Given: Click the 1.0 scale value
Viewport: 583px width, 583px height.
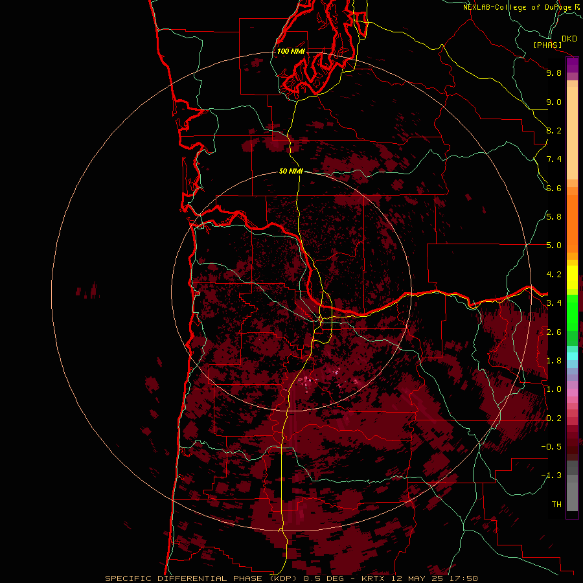Looking at the screenshot, I should [554, 389].
